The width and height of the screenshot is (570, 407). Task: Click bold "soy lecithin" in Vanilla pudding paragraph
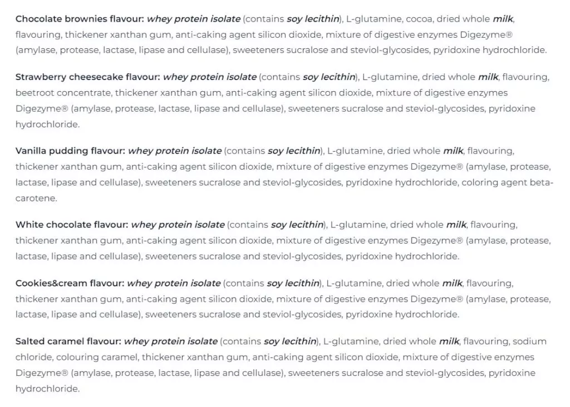point(294,151)
